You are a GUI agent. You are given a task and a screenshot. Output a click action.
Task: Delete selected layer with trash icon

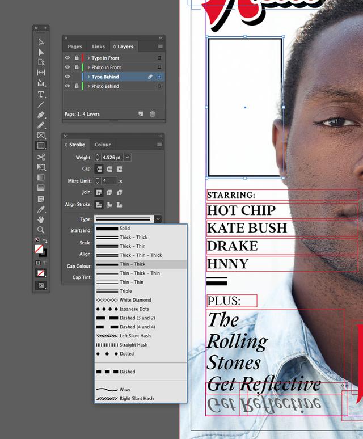click(152, 114)
